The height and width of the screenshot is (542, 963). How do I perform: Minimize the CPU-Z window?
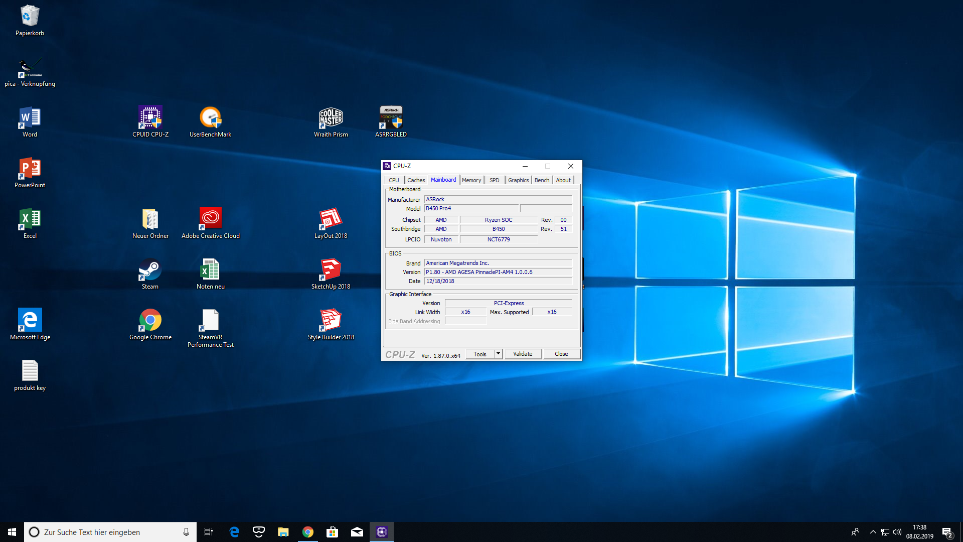pyautogui.click(x=525, y=166)
